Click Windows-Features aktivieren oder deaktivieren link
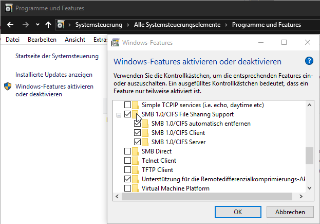 [x=54, y=90]
